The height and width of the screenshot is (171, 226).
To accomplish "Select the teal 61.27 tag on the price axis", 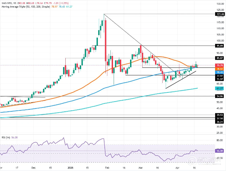I will coord(220,88).
